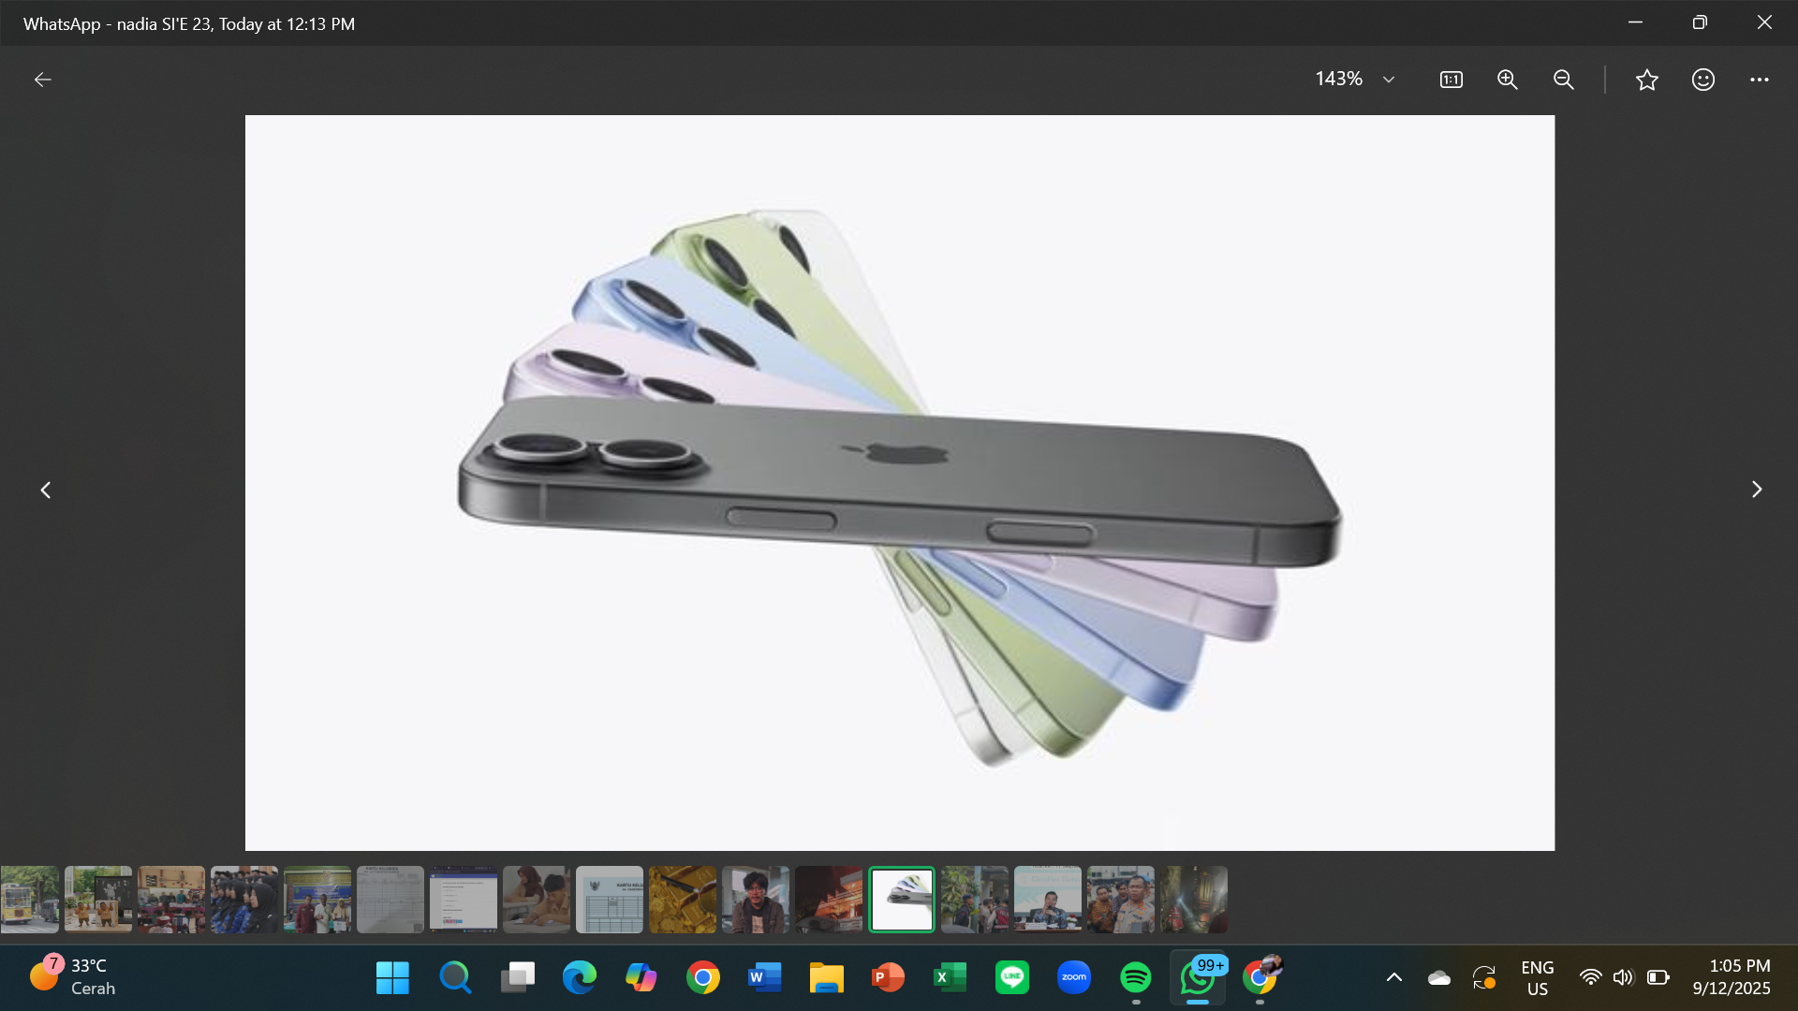The width and height of the screenshot is (1798, 1011).
Task: Open the Windows Start menu
Action: (392, 978)
